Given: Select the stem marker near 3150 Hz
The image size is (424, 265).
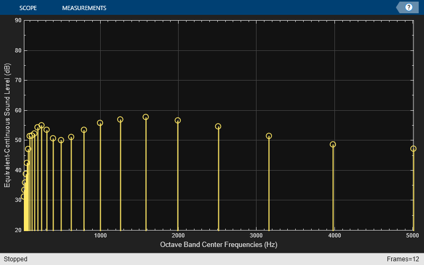Looking at the screenshot, I should 269,136.
